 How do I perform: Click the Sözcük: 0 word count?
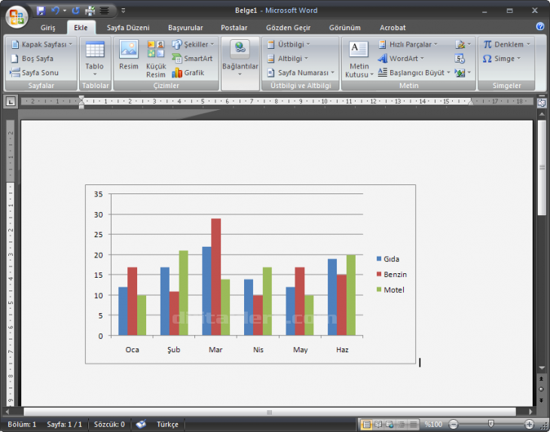click(x=109, y=424)
